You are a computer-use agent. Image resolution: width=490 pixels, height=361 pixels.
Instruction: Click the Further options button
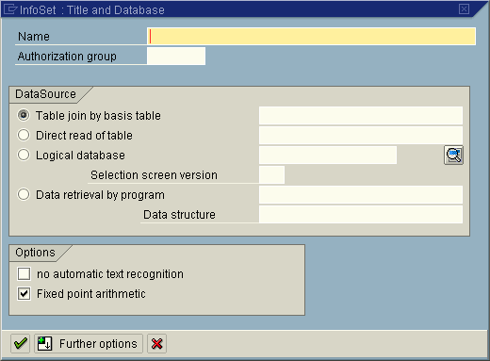89,343
